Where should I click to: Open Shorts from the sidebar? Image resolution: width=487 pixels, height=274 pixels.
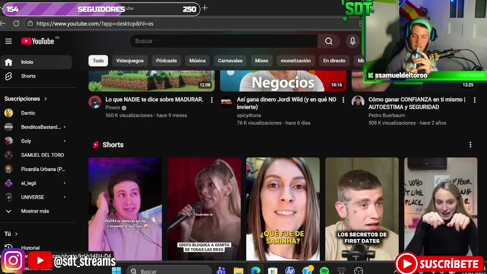coord(36,76)
